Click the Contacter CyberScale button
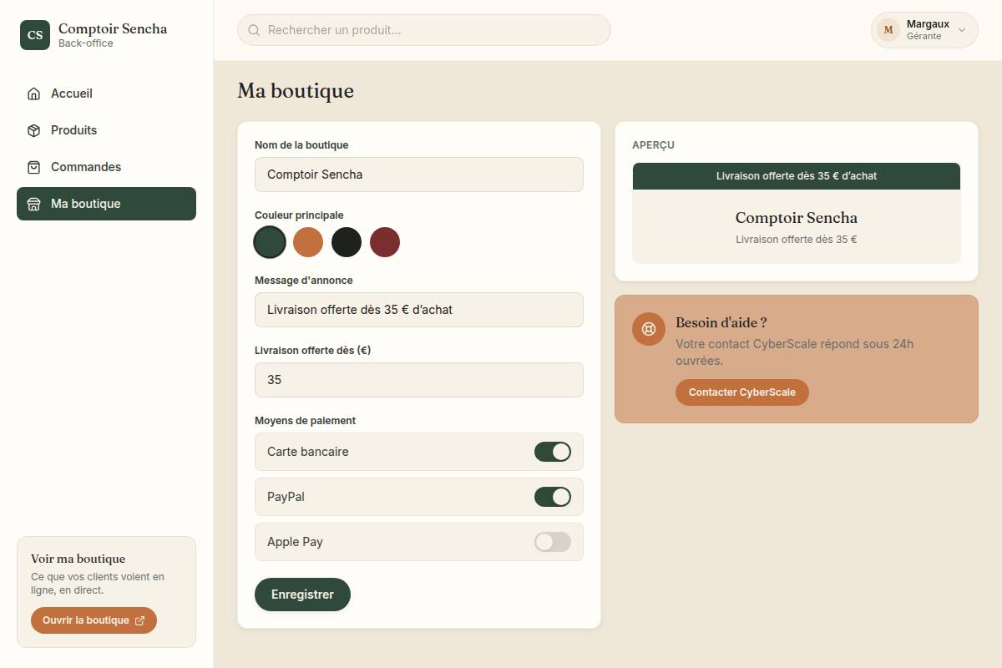Viewport: 1002px width, 668px height. pos(742,392)
